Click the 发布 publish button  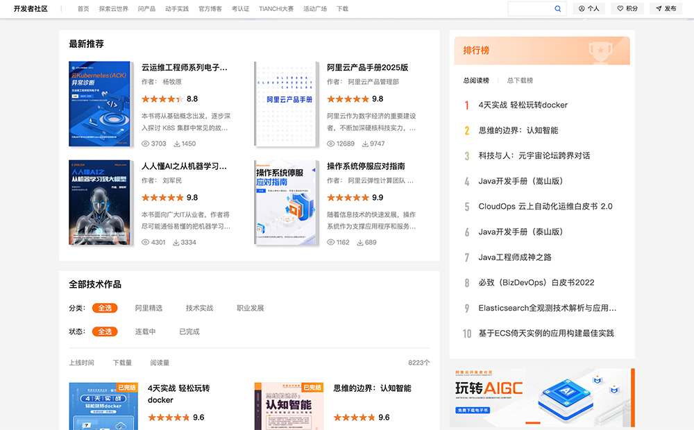click(x=666, y=8)
